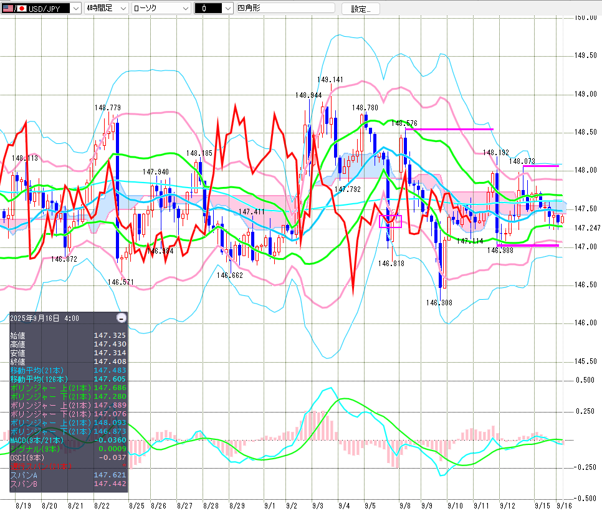602x511 pixels.
Task: Collapse the price info panel with minus icon
Action: [122, 318]
